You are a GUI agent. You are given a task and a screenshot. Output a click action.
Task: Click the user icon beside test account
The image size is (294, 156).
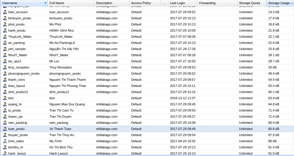click(x=5, y=98)
